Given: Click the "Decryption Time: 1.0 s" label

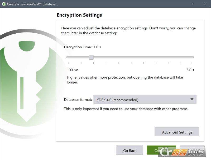Looking at the screenshot, I should pyautogui.click(x=82, y=47).
